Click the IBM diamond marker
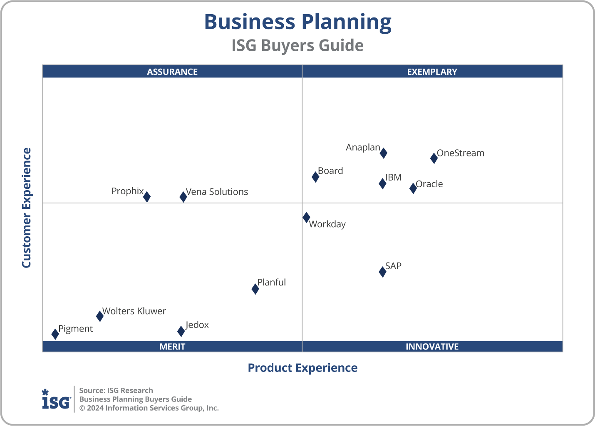Viewport: 595px width, 426px height. [382, 183]
